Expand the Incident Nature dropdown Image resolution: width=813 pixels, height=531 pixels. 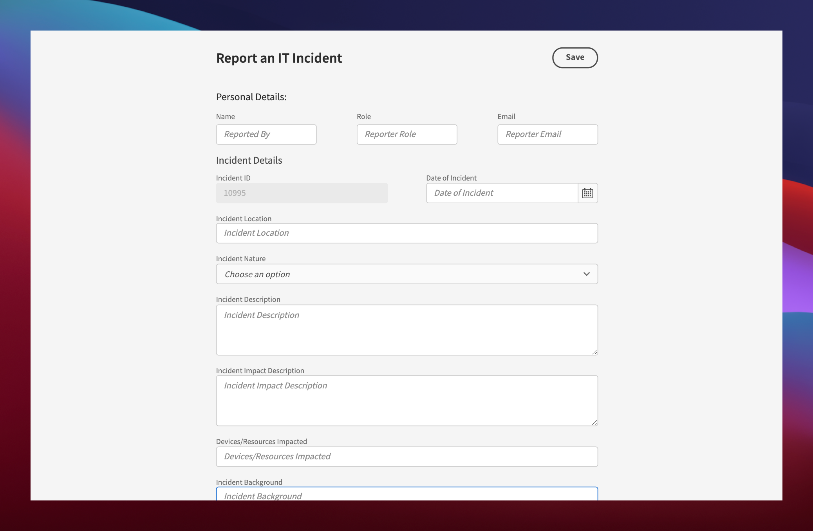[x=407, y=274]
